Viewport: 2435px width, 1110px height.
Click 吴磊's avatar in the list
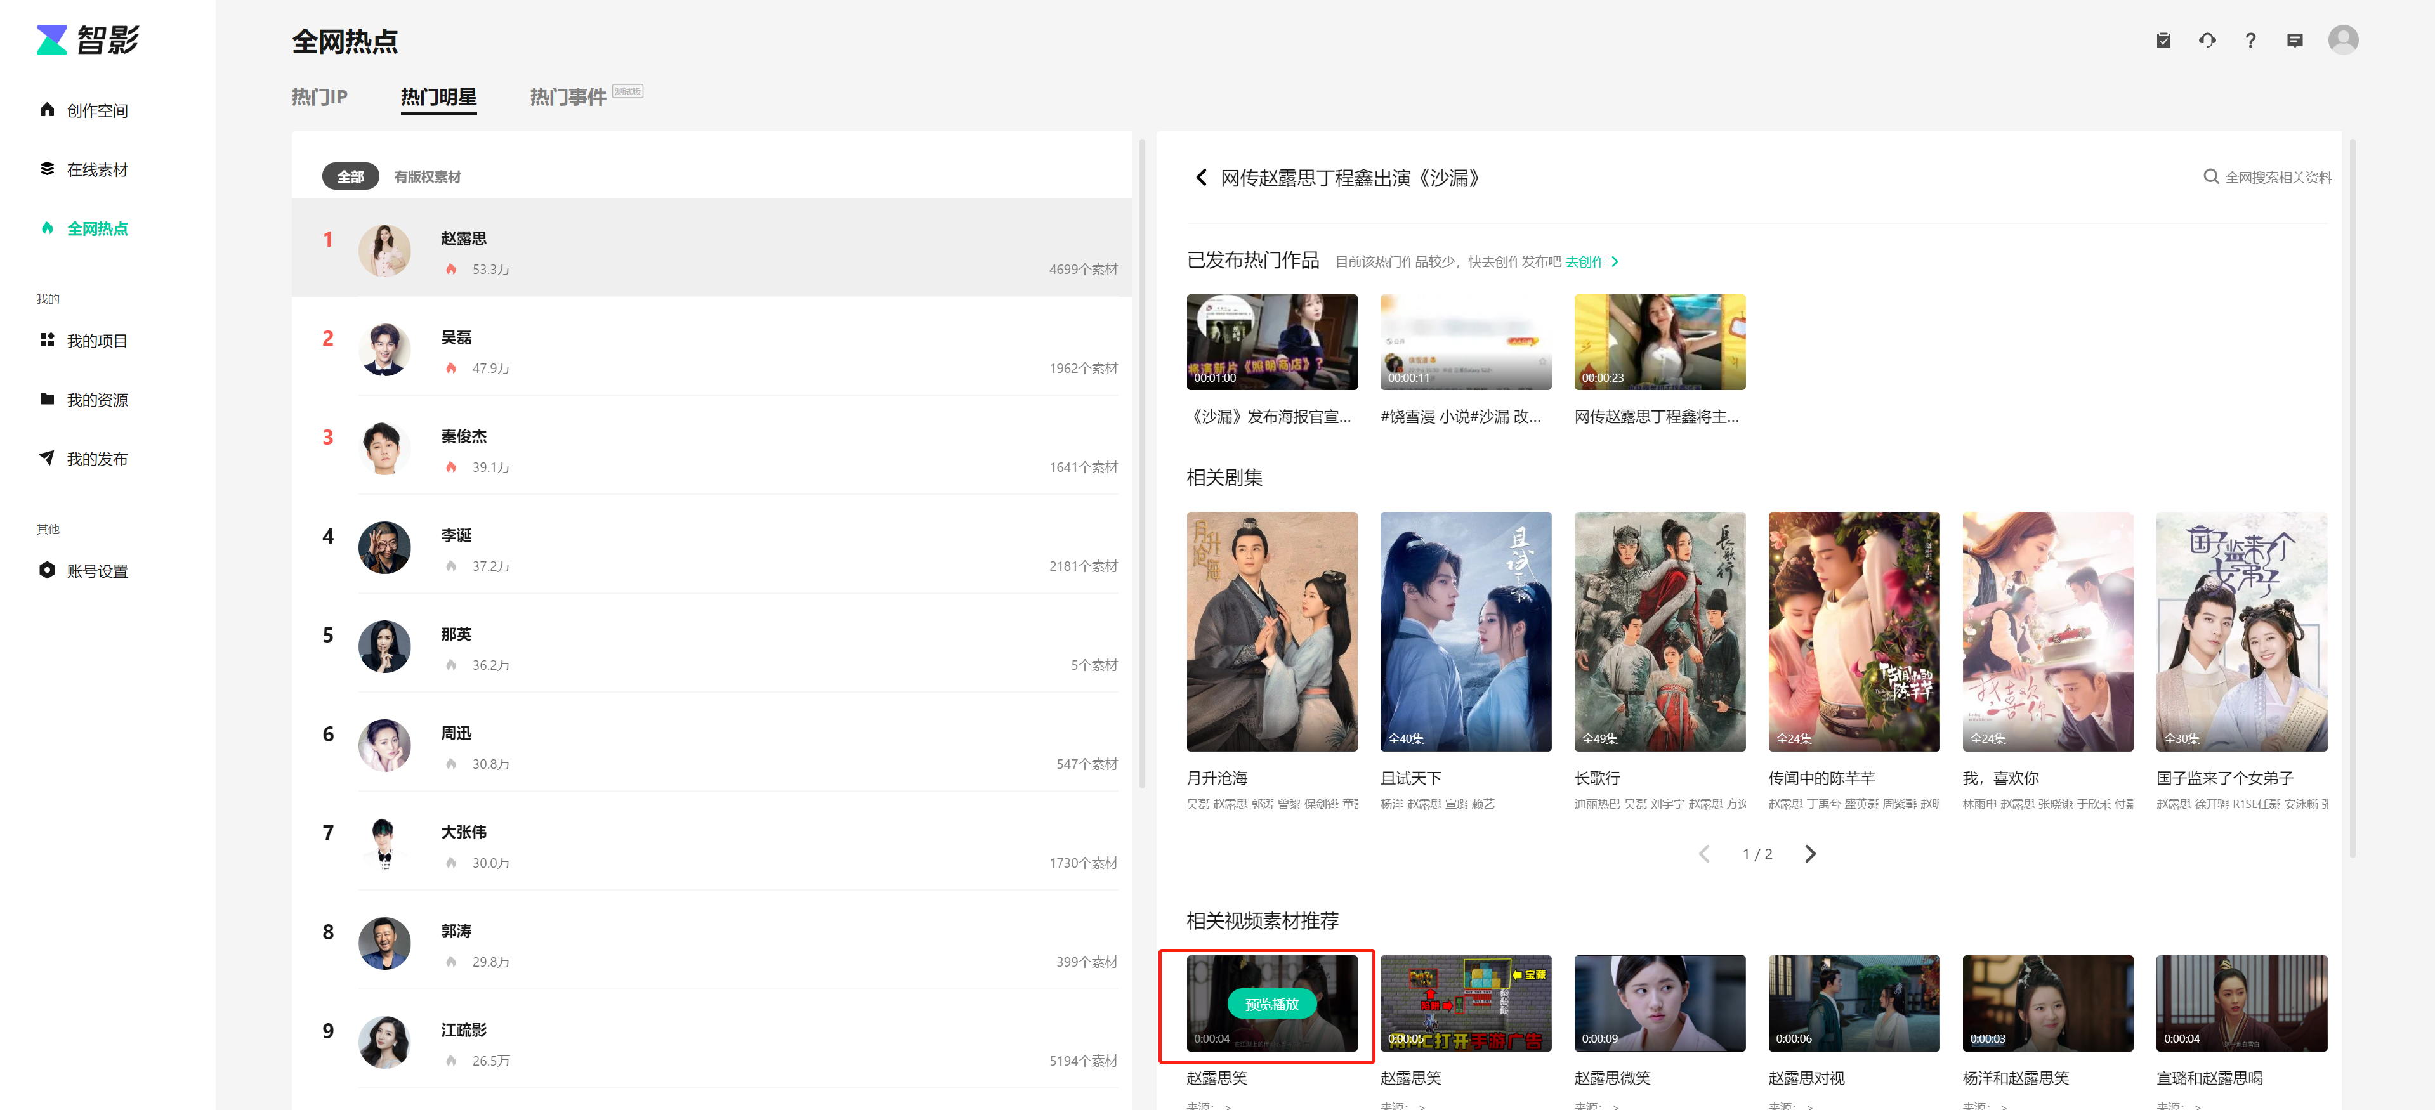tap(384, 349)
